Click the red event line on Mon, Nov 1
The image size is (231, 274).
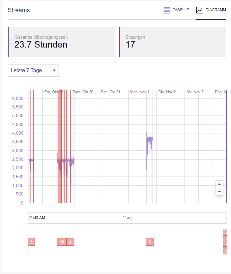(147, 146)
